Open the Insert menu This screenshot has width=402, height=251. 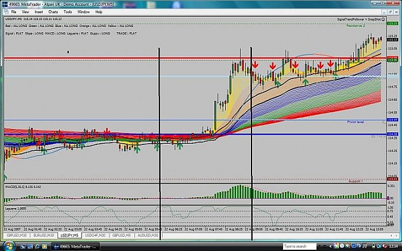(39, 12)
